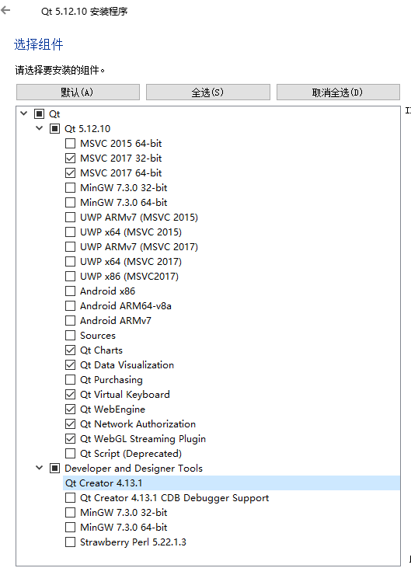411x575 pixels.
Task: Toggle the top-level Qt checkbox
Action: (39, 113)
